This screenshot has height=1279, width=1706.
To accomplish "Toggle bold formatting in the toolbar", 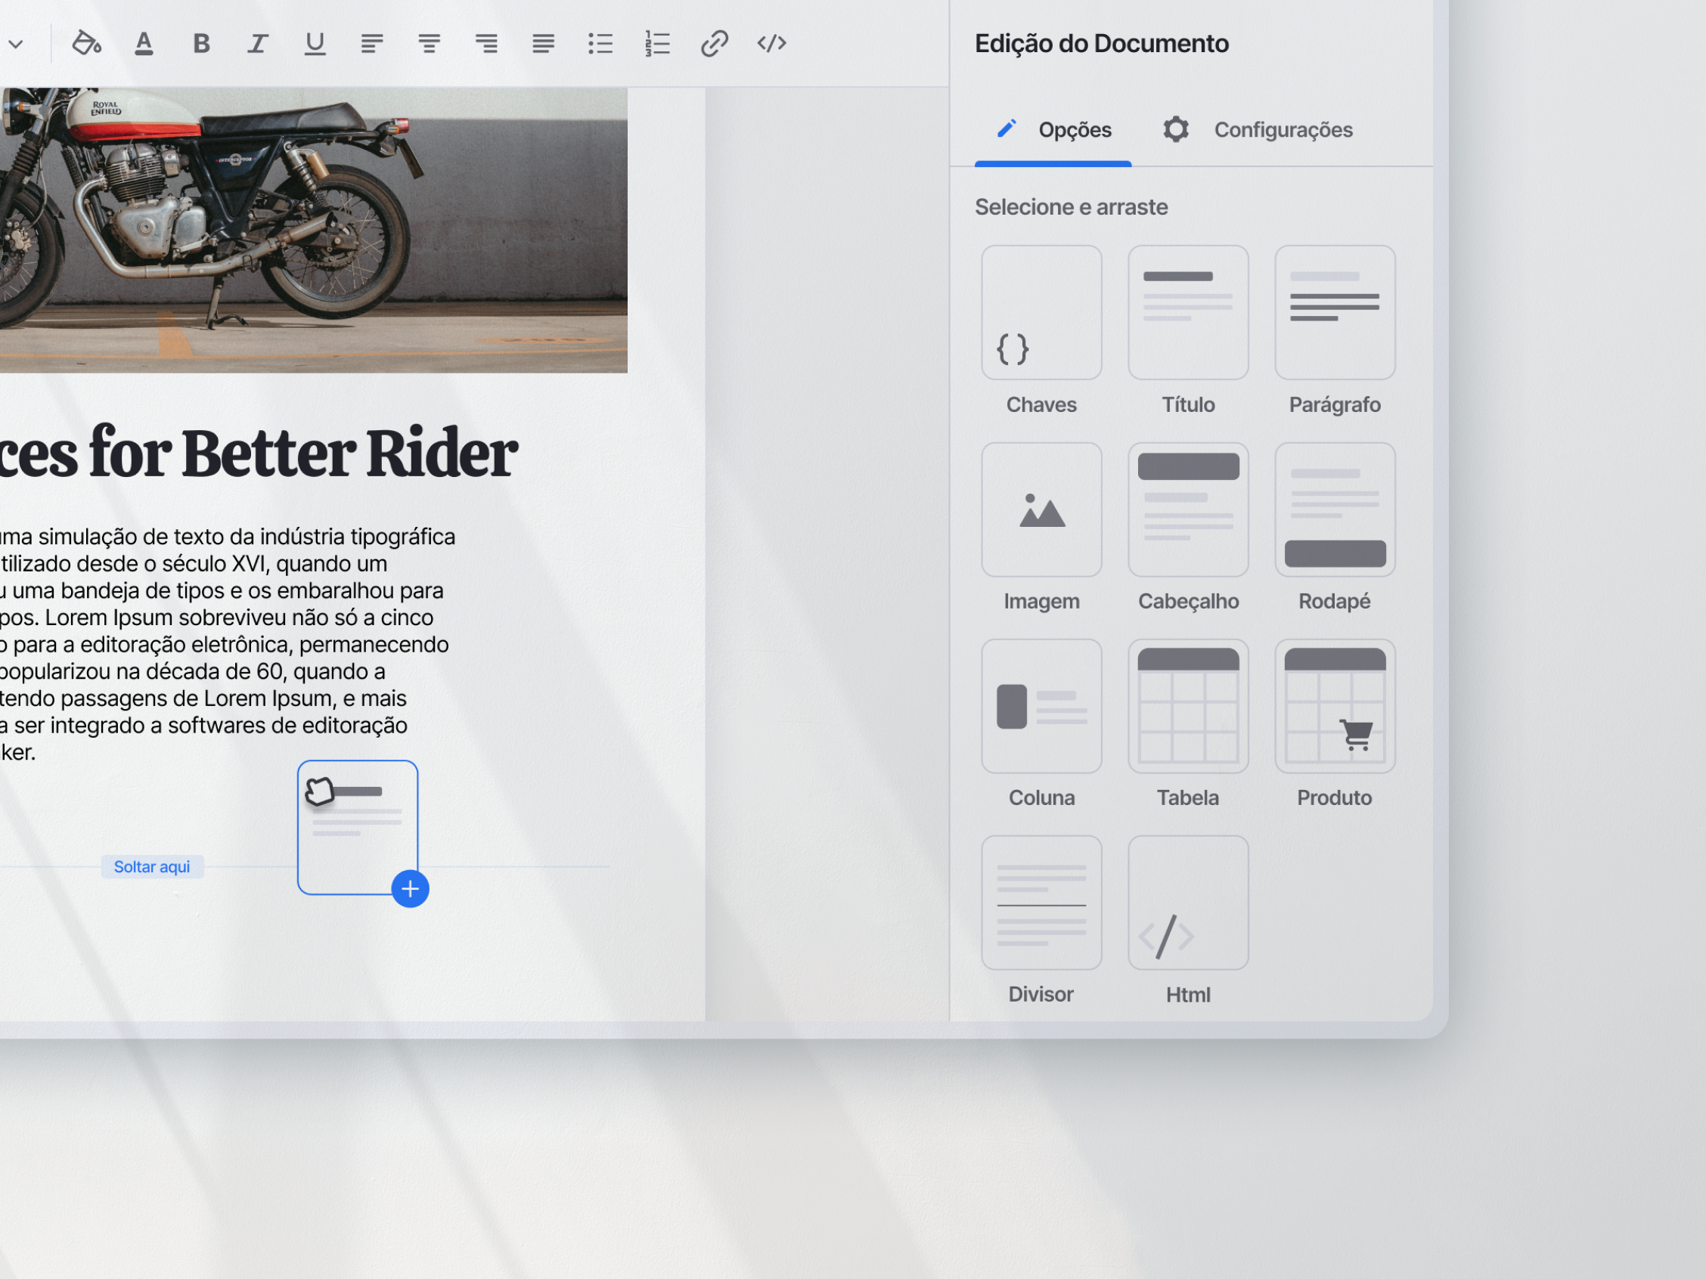I will coord(201,43).
